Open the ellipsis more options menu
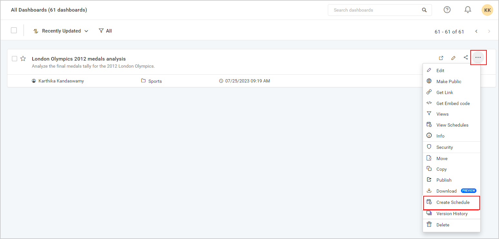Viewport: 499px width, 239px height. click(478, 57)
